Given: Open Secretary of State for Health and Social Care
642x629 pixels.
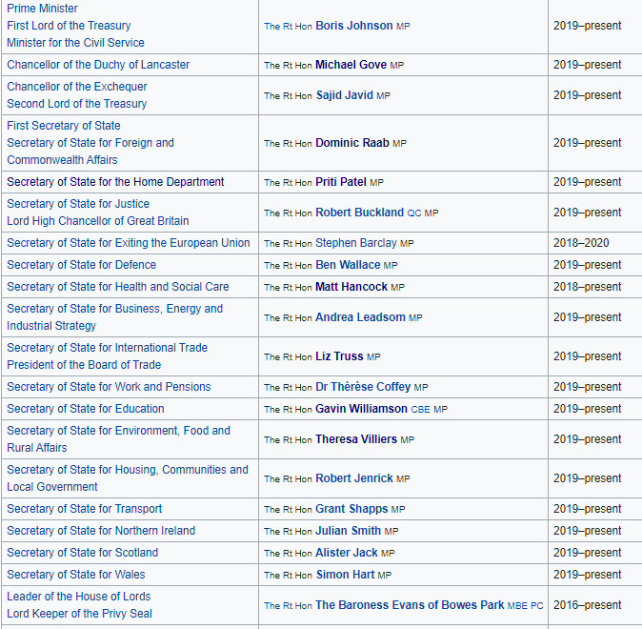Looking at the screenshot, I should pyautogui.click(x=118, y=287).
